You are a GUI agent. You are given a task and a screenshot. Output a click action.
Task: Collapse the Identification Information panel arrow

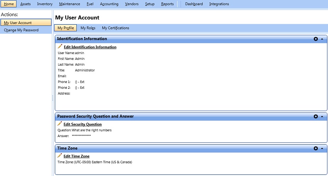[322, 39]
